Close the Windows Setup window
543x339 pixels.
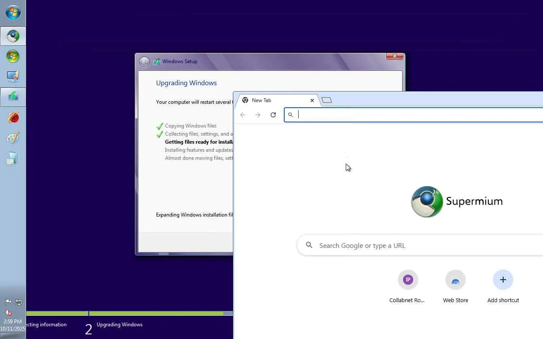click(x=395, y=56)
